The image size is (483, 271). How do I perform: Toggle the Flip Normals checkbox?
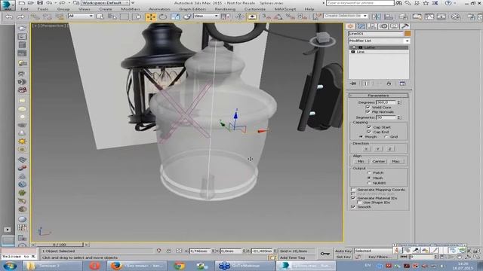pyautogui.click(x=368, y=112)
